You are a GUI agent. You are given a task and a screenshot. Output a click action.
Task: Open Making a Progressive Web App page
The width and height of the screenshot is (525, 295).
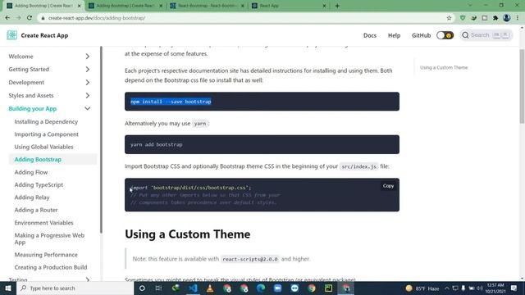(x=49, y=238)
